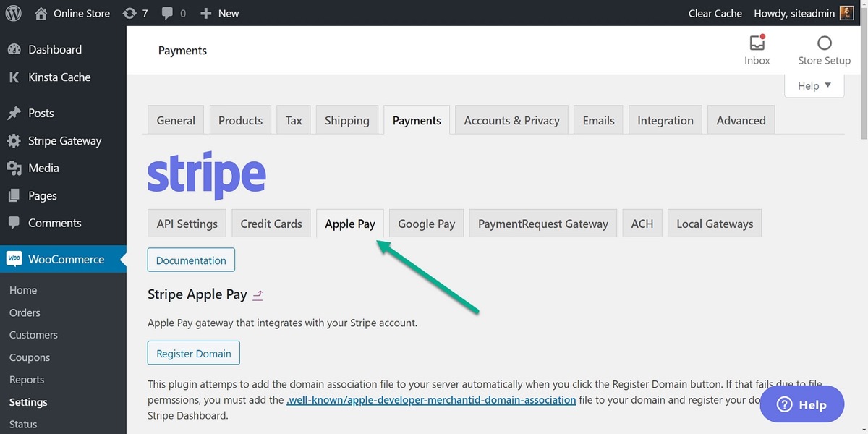
Task: Open the Credit Cards tab
Action: click(x=271, y=224)
